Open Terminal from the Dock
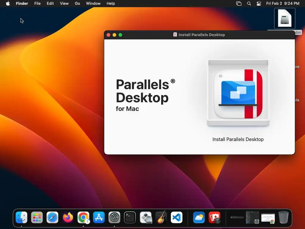Screen dimensions: 305x229 coord(130,217)
